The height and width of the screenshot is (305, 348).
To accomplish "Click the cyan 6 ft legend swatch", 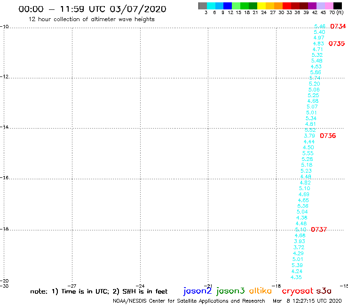I will [x=211, y=6].
